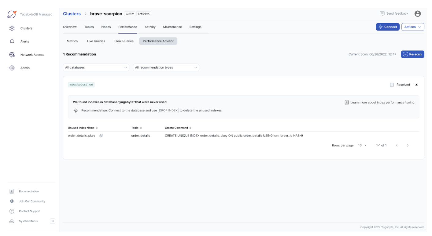Viewport: 432px width, 236px height.
Task: Check the Resolved checkbox
Action: tap(392, 85)
